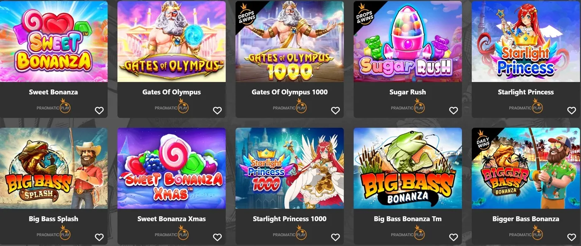Viewport: 581px width, 246px height.
Task: Toggle heart on Gates Of Olympus 1000
Action: (x=335, y=110)
